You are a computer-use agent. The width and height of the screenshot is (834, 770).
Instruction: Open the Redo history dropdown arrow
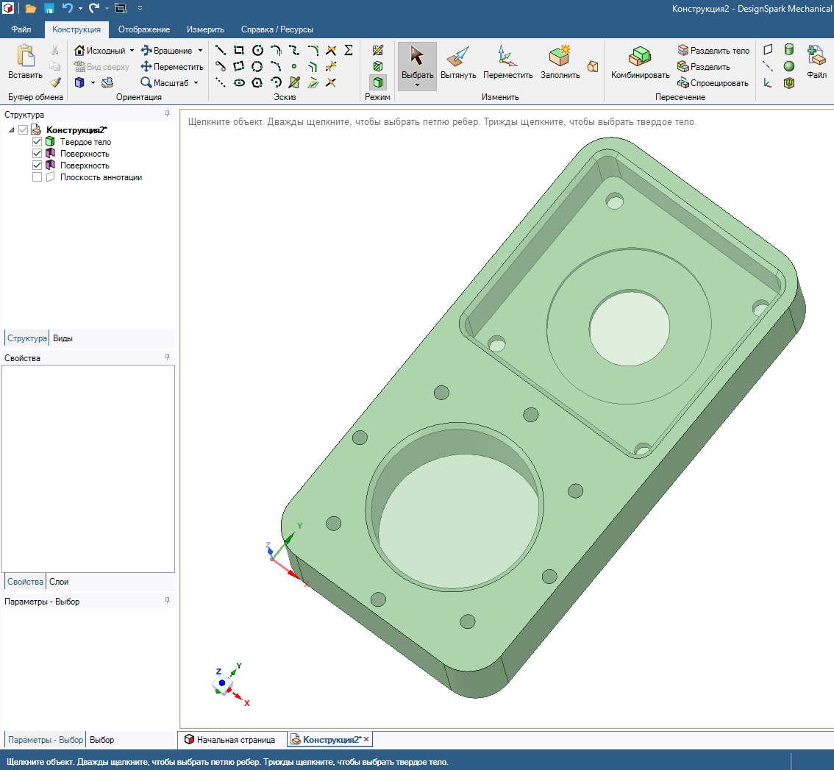107,9
